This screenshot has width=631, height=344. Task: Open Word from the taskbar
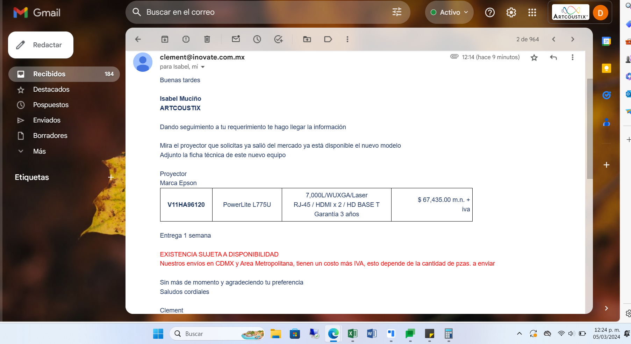(372, 334)
